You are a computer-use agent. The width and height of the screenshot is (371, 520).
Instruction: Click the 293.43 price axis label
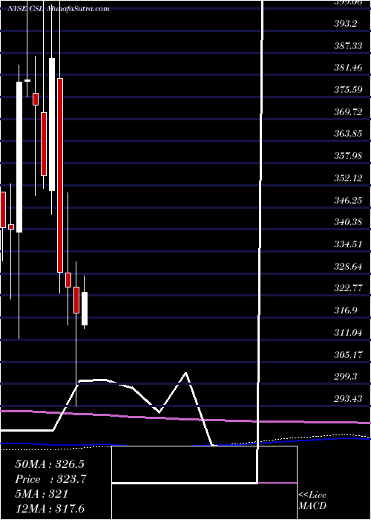(348, 399)
